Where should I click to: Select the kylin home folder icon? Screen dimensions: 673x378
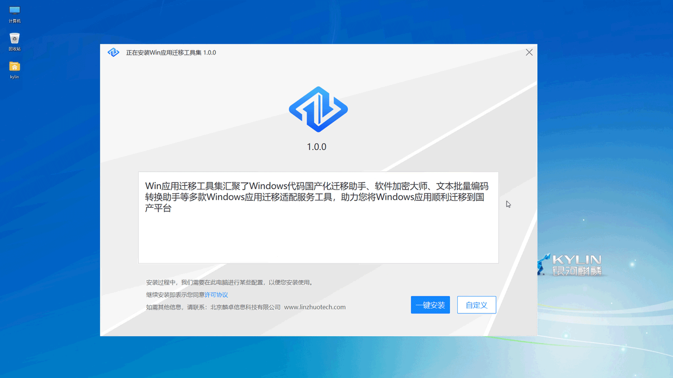pyautogui.click(x=14, y=70)
